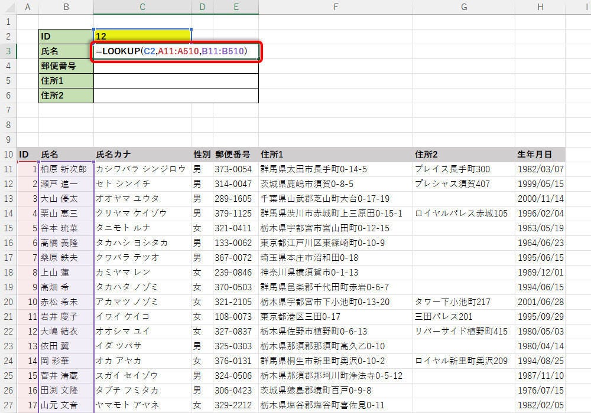Select the row 10 header

click(x=8, y=155)
